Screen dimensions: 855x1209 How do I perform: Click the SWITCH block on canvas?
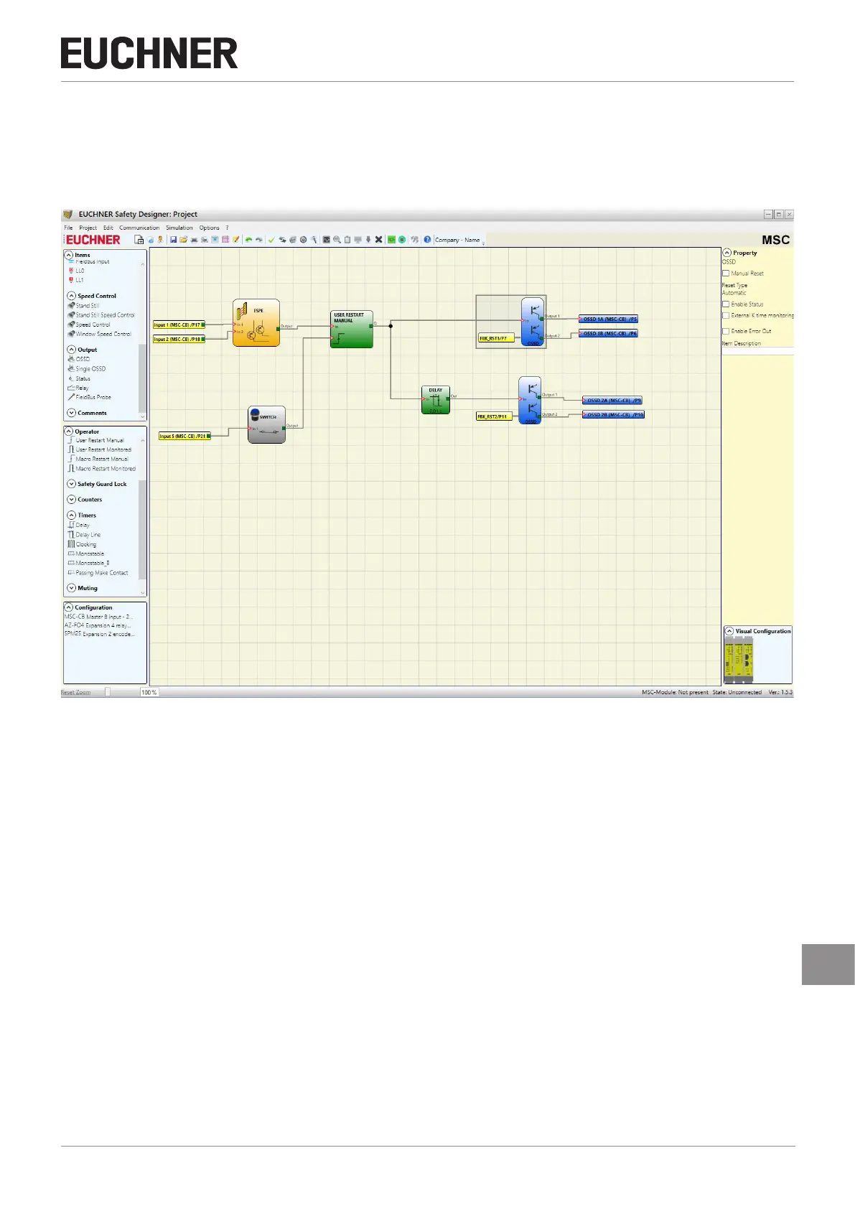click(266, 424)
